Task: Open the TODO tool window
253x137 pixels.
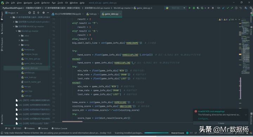Action: (x=17, y=129)
